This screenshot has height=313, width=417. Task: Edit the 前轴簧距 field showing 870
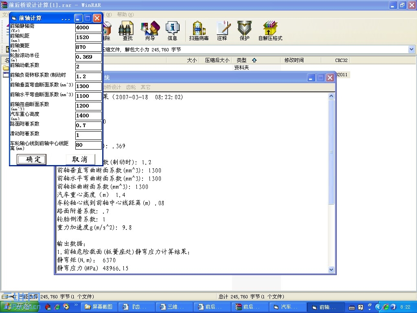[x=88, y=47]
